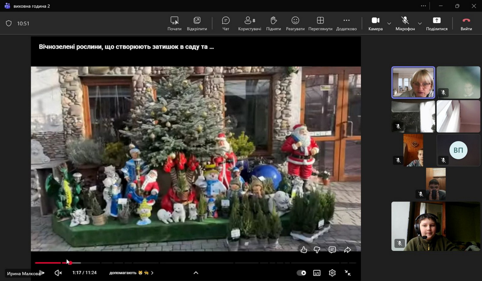This screenshot has width=482, height=281.
Task: Raise hand with Підняти button
Action: click(273, 23)
